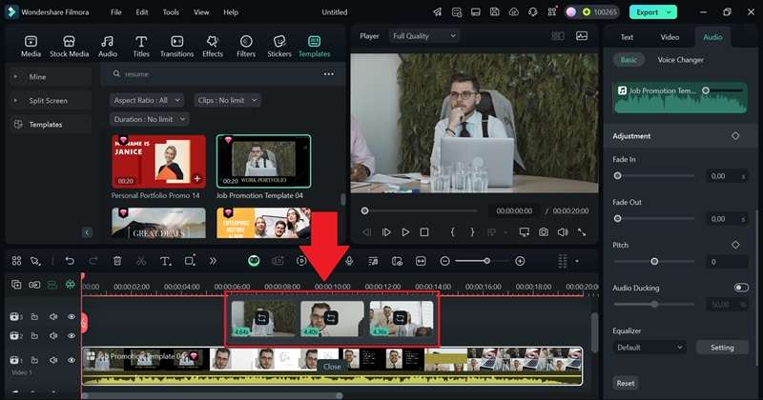This screenshot has width=763, height=400.
Task: Click the crop icon in timeline toolbar
Action: [x=190, y=261]
